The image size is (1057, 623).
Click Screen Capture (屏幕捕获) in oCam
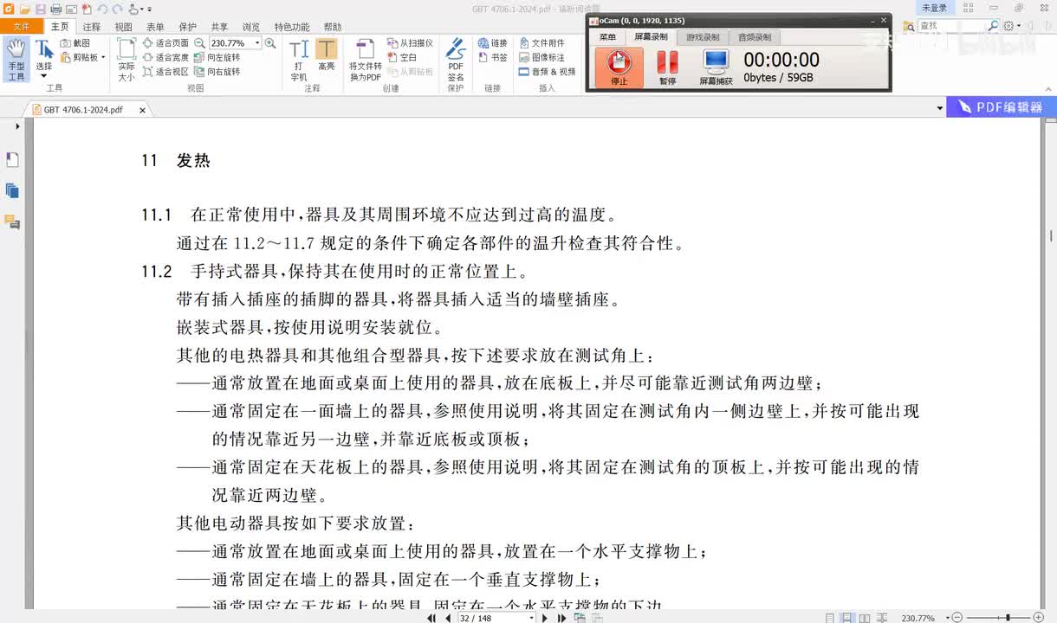point(716,67)
